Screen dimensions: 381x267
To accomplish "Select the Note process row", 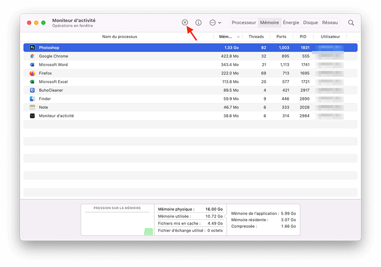I will point(190,107).
